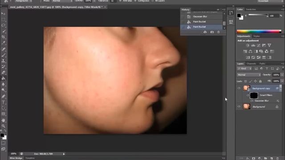
Task: Pick a color from the spectrum ramp
Action: pos(259,32)
